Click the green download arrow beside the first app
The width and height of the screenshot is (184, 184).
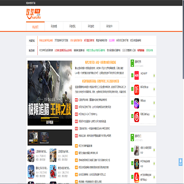pyautogui.click(x=154, y=75)
